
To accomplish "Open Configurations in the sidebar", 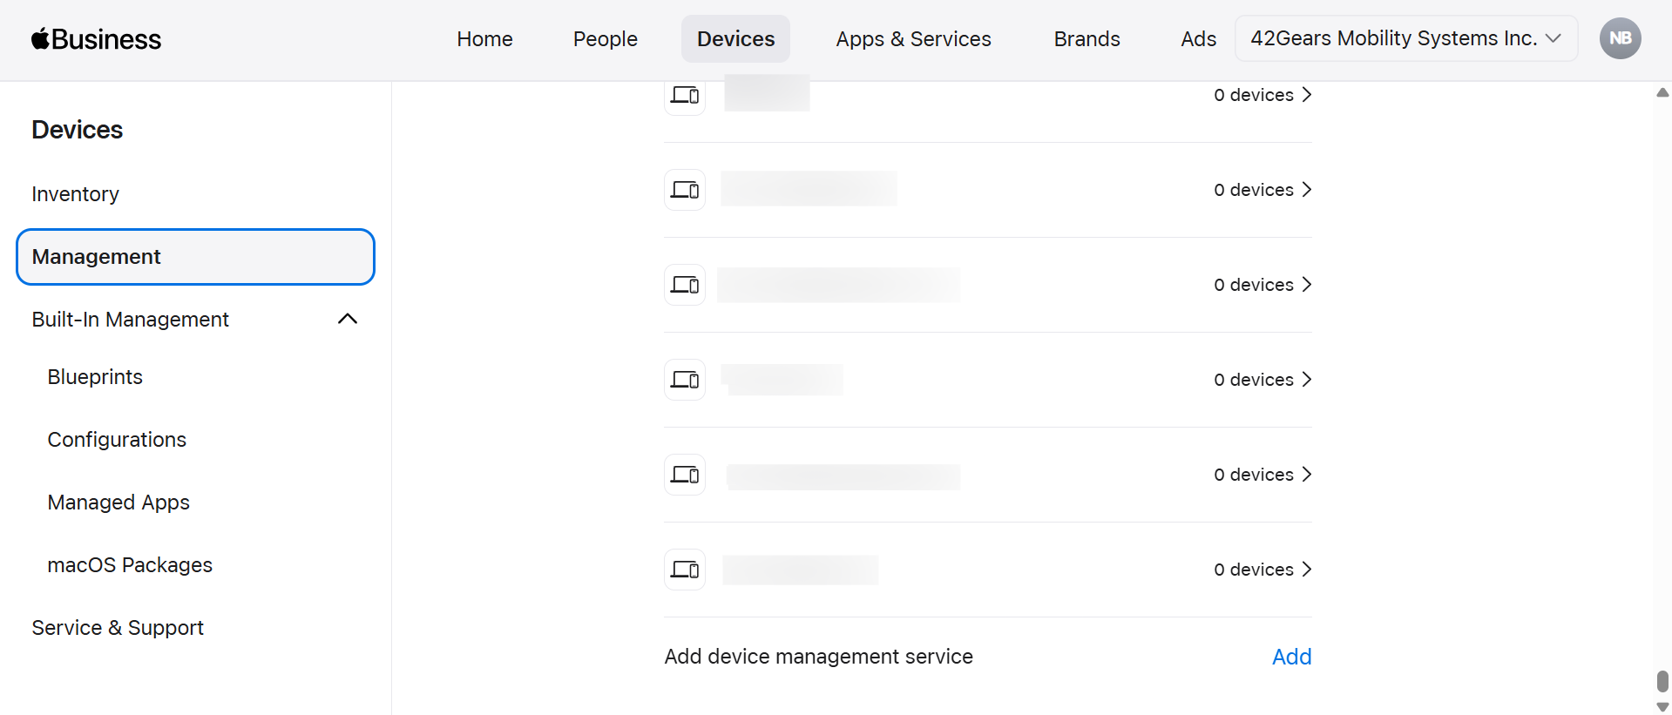I will [x=117, y=440].
